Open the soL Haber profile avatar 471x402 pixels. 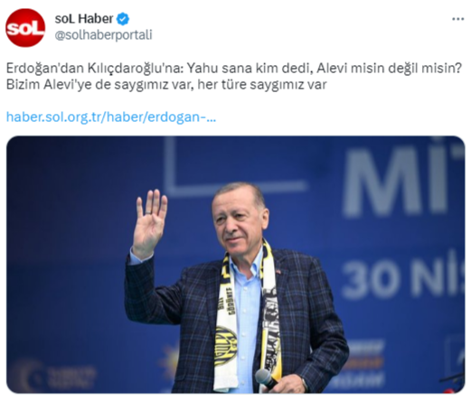(x=25, y=28)
